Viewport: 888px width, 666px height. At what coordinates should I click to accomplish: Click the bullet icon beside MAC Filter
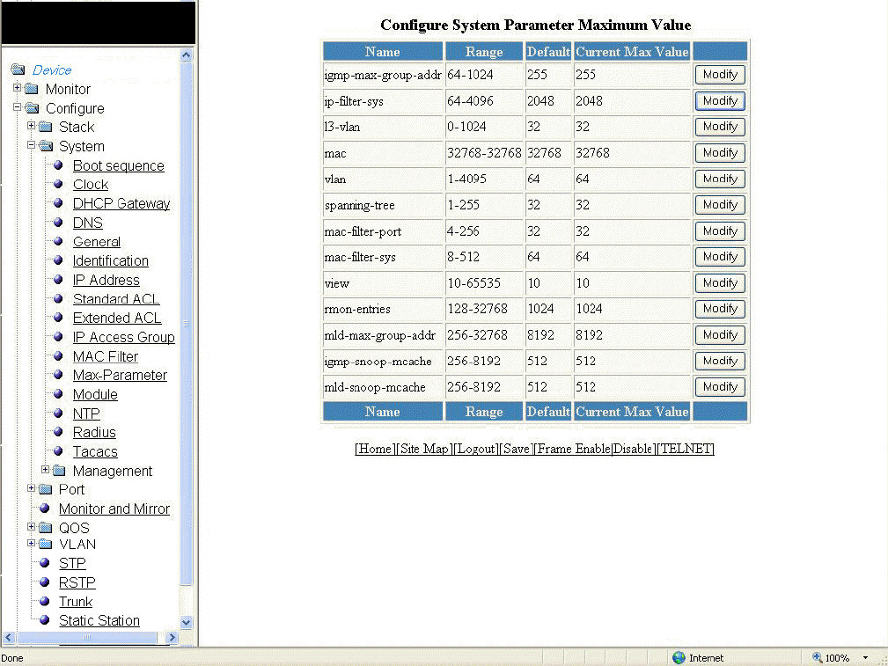tap(58, 356)
